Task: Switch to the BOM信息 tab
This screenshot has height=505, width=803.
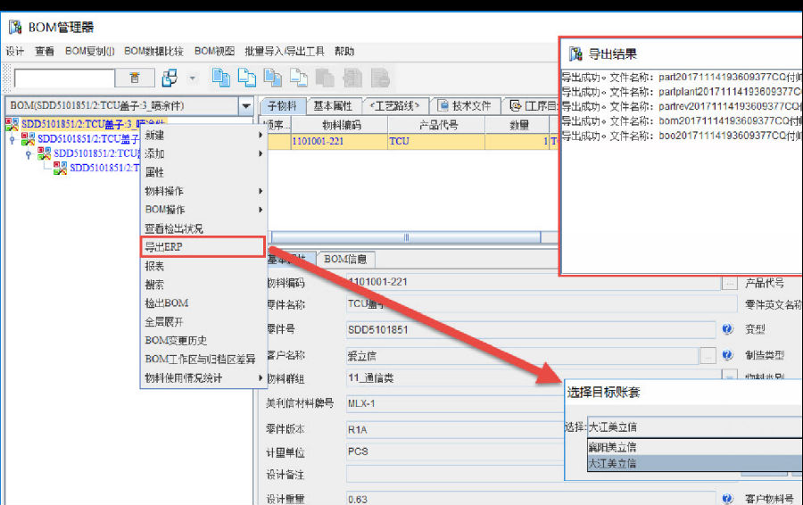Action: pyautogui.click(x=346, y=259)
